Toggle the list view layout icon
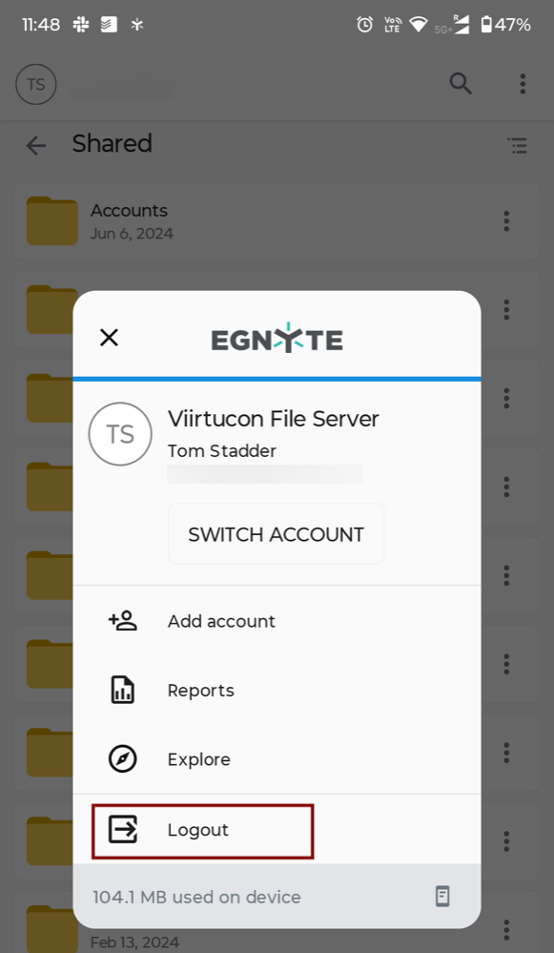The width and height of the screenshot is (554, 953). pos(517,145)
